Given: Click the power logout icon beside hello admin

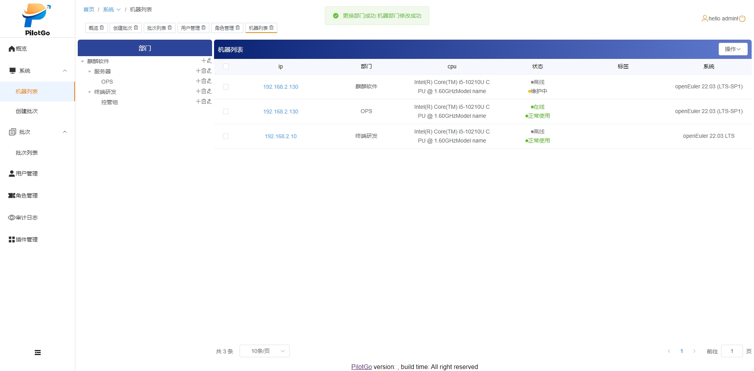Looking at the screenshot, I should coord(742,18).
